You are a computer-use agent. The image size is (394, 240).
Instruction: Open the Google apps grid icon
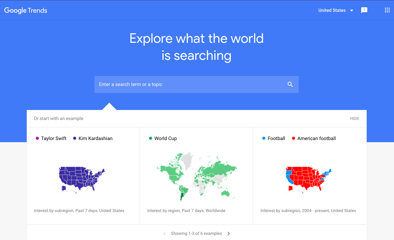tap(387, 10)
